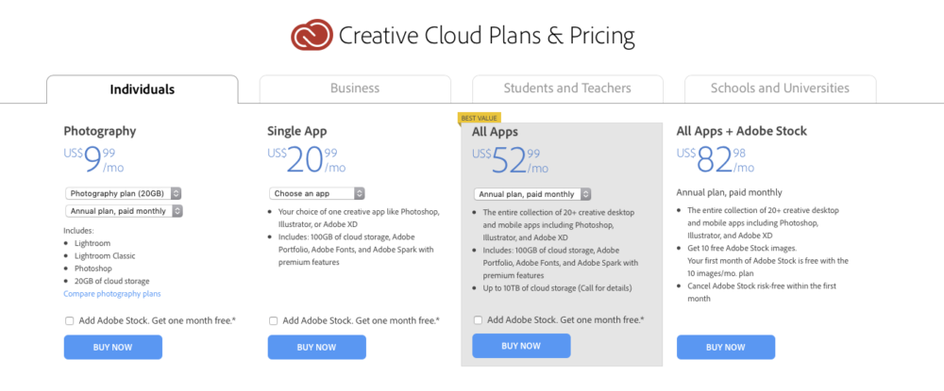The height and width of the screenshot is (391, 944).
Task: Click the All Apps US$52.99 price
Action: tap(511, 160)
